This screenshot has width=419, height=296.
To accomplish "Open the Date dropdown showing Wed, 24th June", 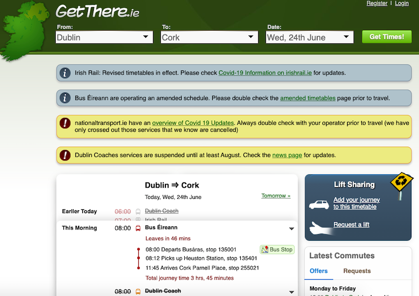I will pyautogui.click(x=310, y=37).
